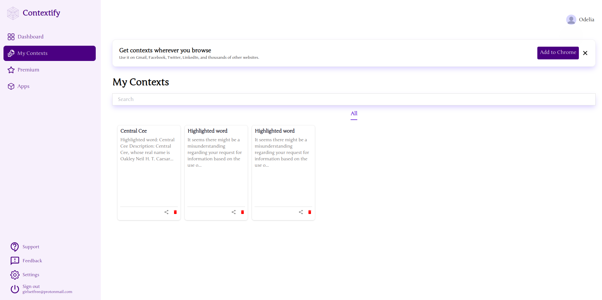Click the Support question mark icon
Viewport: 602px width, 300px height.
(x=15, y=247)
